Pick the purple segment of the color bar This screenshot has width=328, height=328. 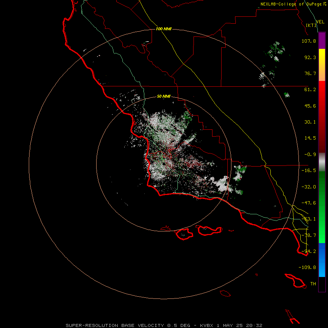322,40
